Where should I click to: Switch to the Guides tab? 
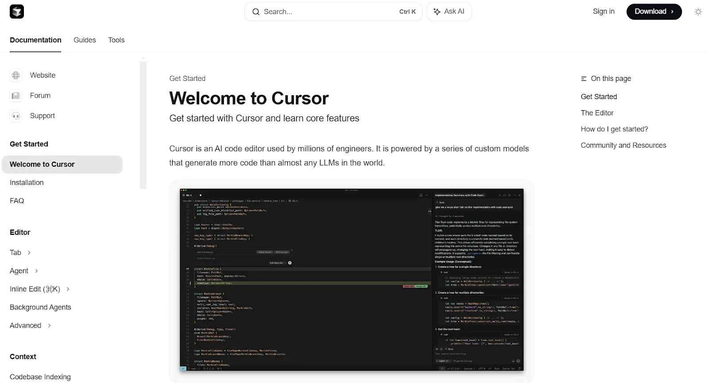pos(85,40)
